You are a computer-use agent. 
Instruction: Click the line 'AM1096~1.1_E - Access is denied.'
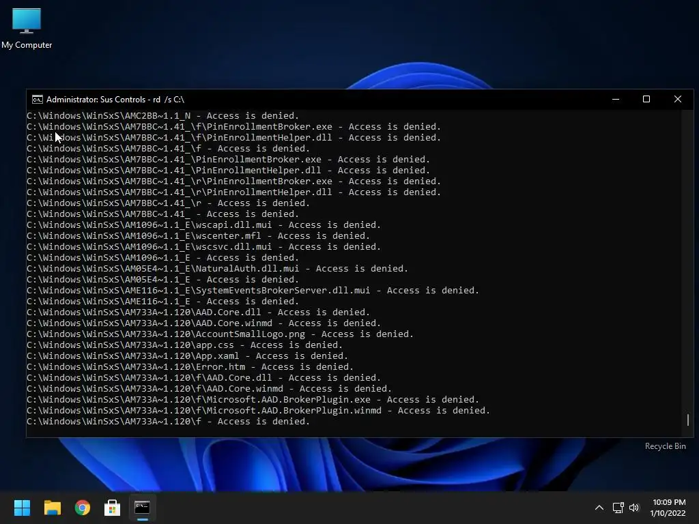(x=162, y=257)
